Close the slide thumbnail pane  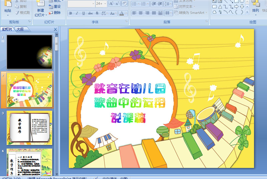pyautogui.click(x=55, y=29)
